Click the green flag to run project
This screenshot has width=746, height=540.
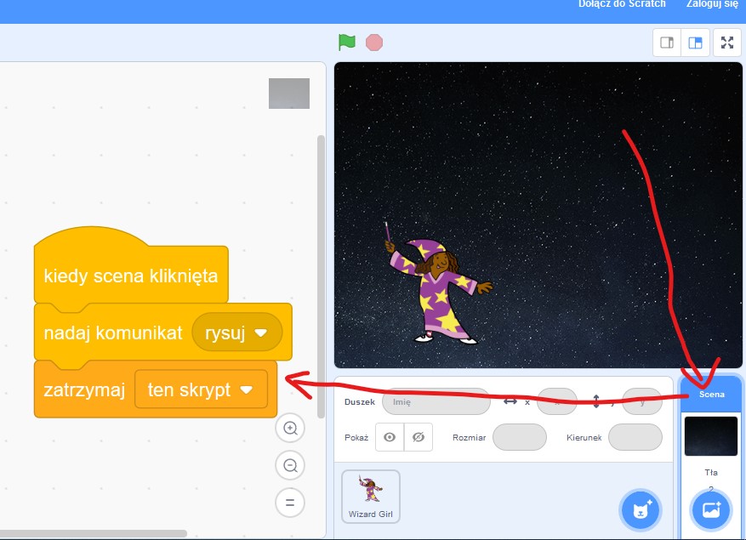pyautogui.click(x=346, y=43)
